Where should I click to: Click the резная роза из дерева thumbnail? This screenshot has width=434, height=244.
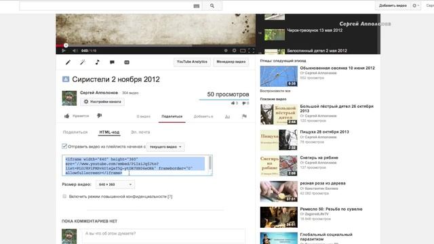pos(279,191)
